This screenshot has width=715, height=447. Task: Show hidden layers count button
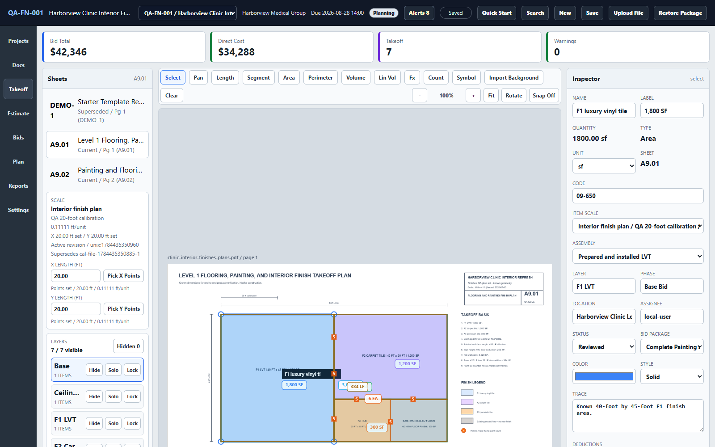pos(128,346)
